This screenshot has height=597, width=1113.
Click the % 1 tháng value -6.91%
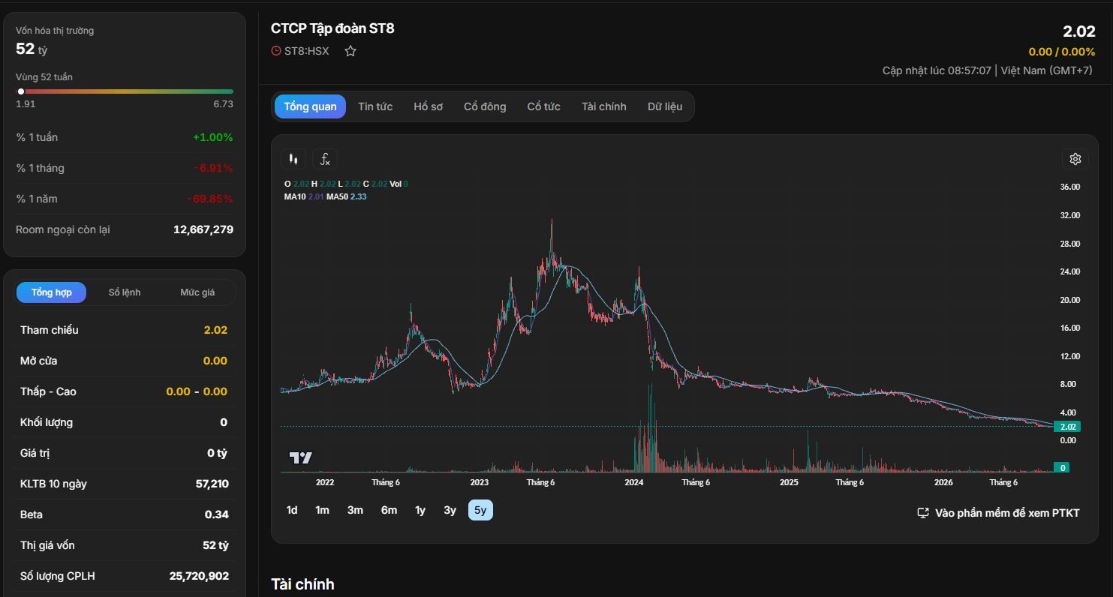(213, 168)
